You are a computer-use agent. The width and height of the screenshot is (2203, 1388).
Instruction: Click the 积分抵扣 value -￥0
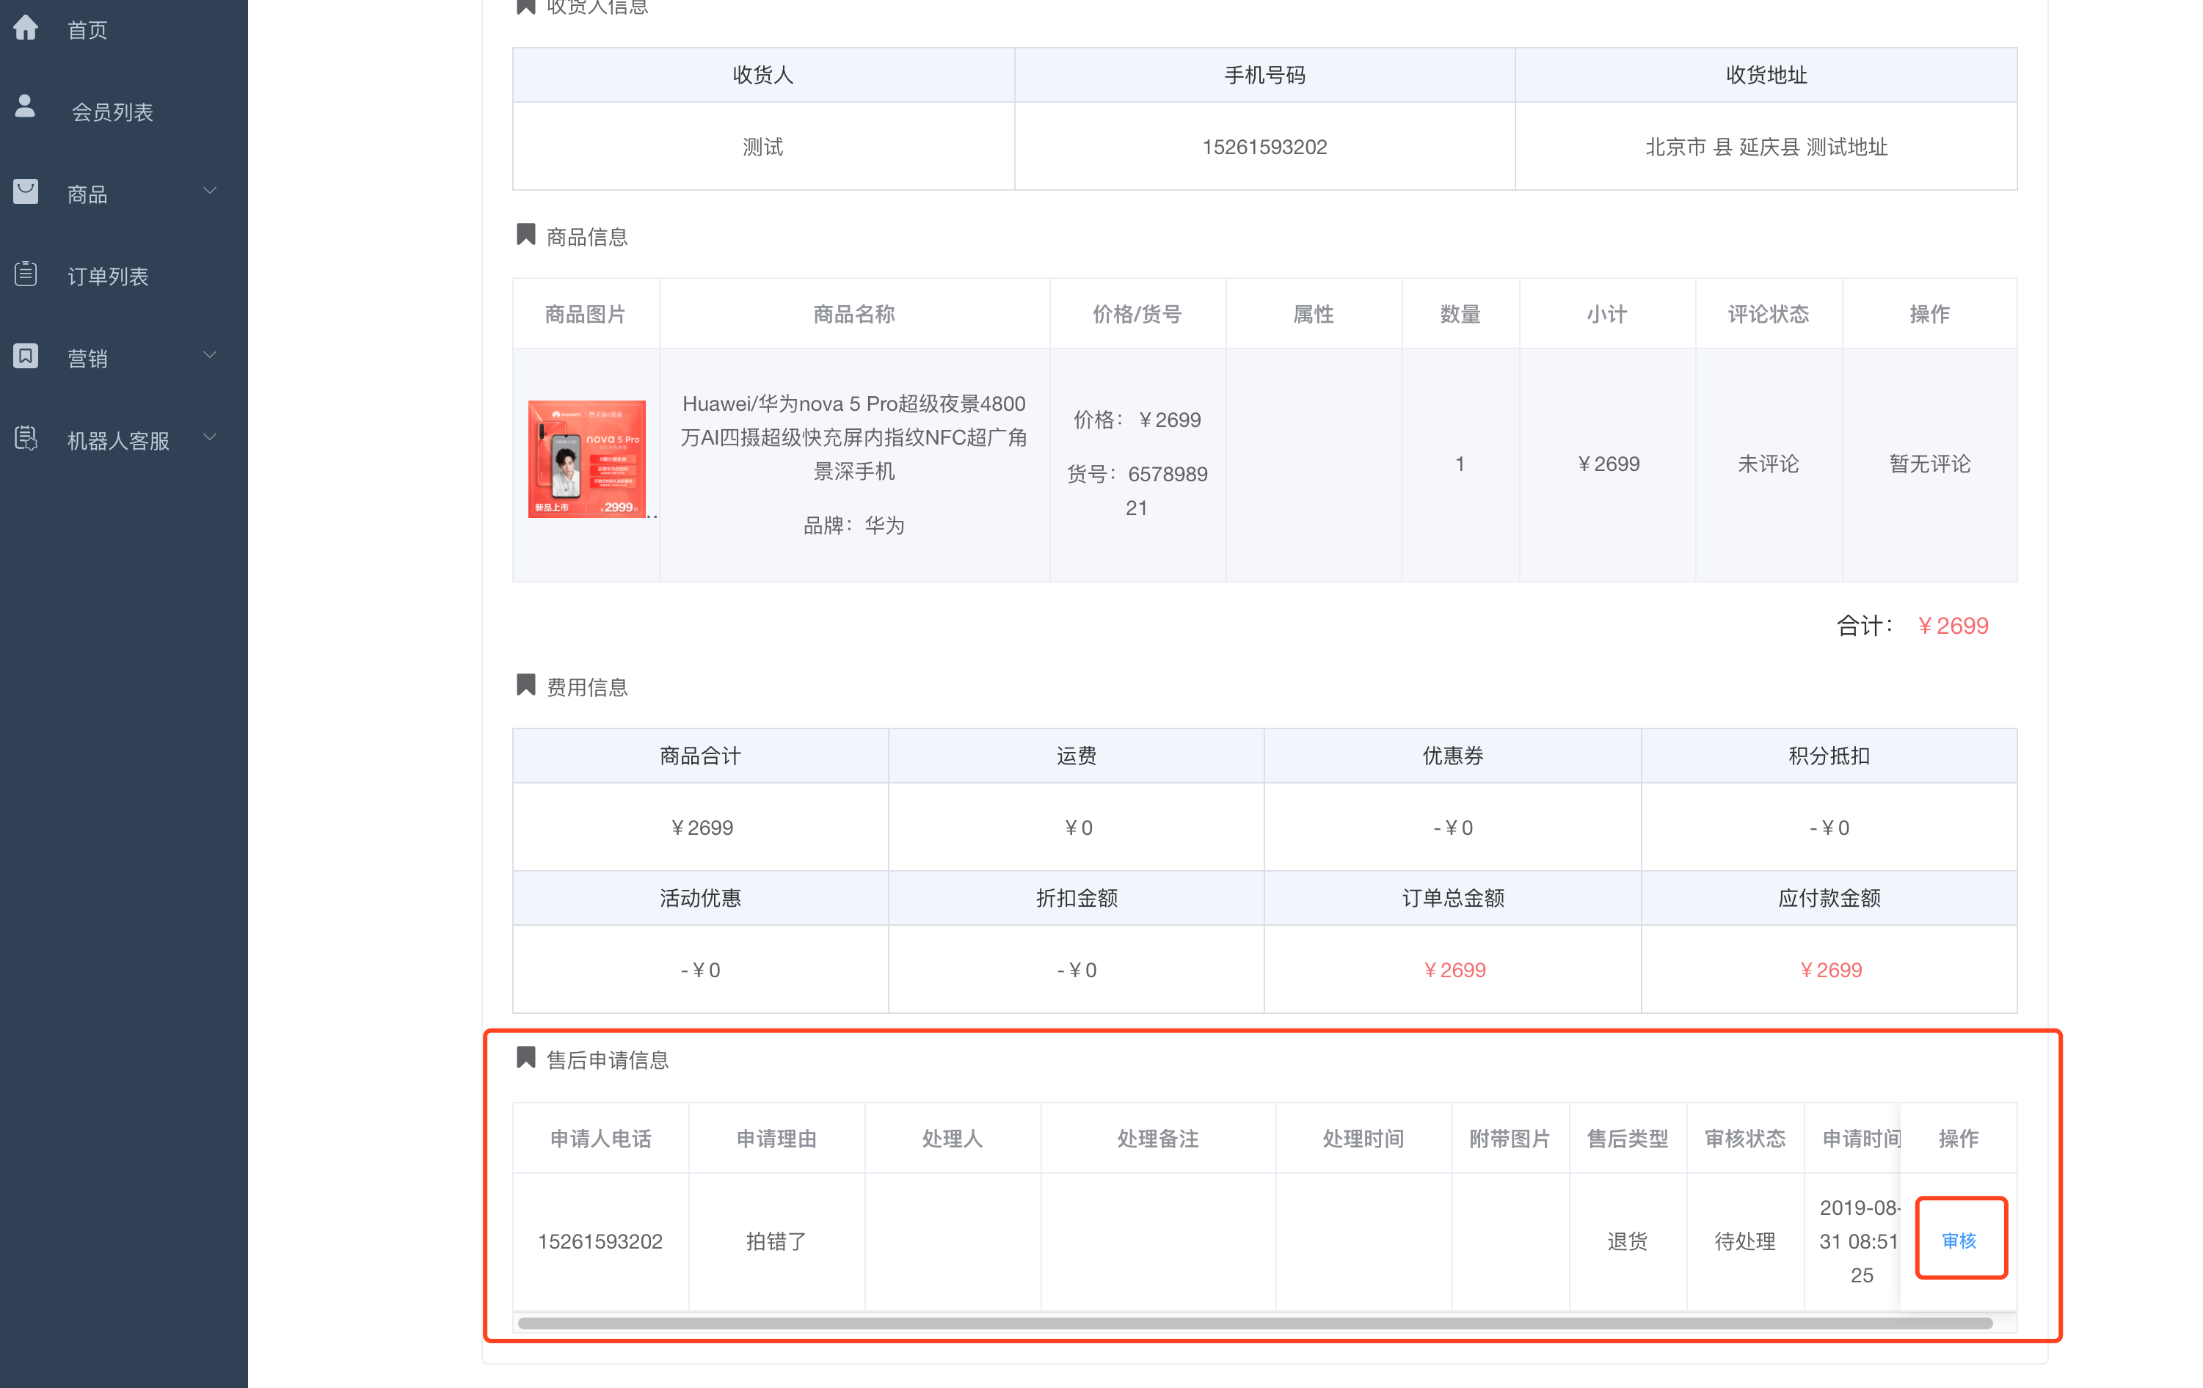coord(1829,828)
